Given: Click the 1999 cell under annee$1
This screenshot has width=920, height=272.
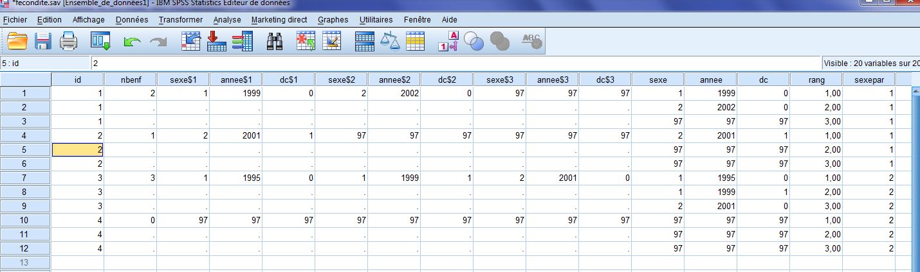Looking at the screenshot, I should coord(235,94).
